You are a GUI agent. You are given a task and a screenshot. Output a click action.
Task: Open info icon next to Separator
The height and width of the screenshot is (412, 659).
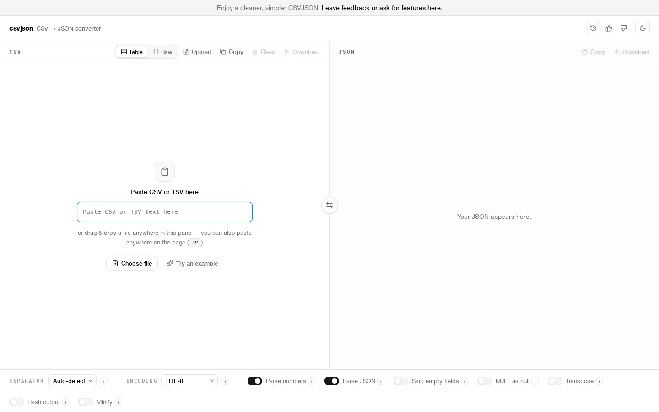click(x=104, y=381)
